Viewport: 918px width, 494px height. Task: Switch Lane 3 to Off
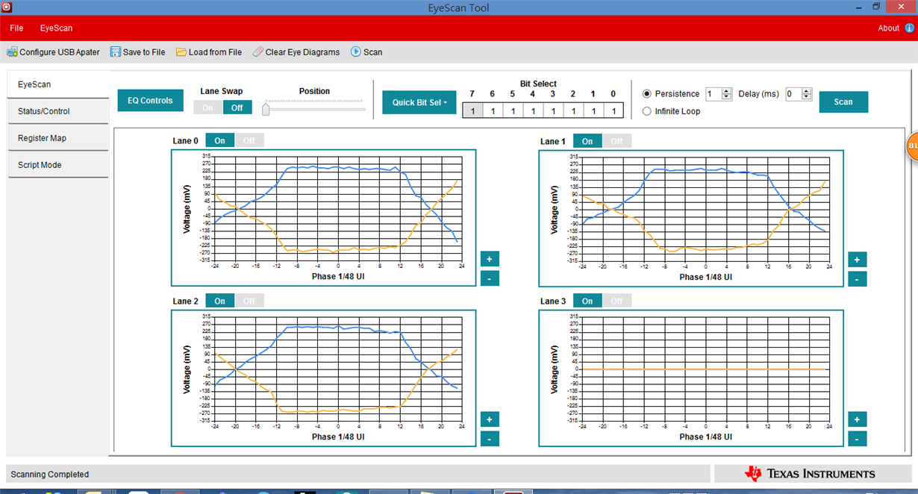pos(616,301)
